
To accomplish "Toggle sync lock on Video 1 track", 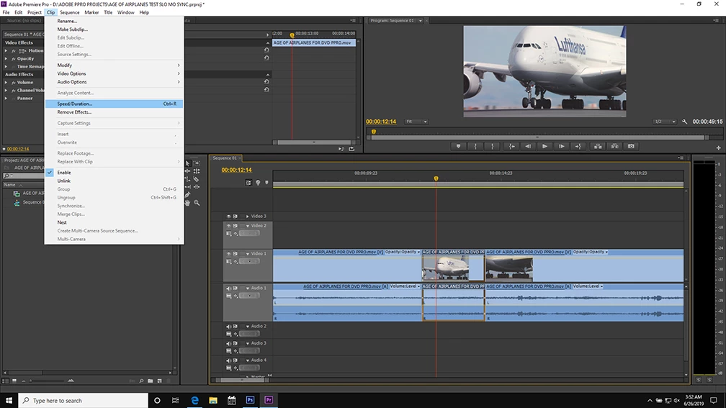I will (x=236, y=253).
